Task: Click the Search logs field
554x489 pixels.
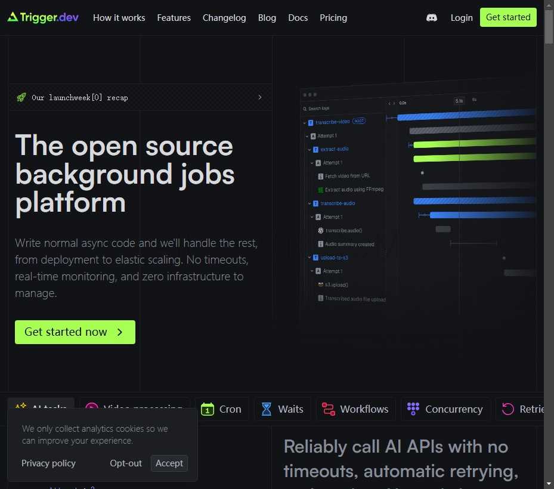Action: (334, 109)
